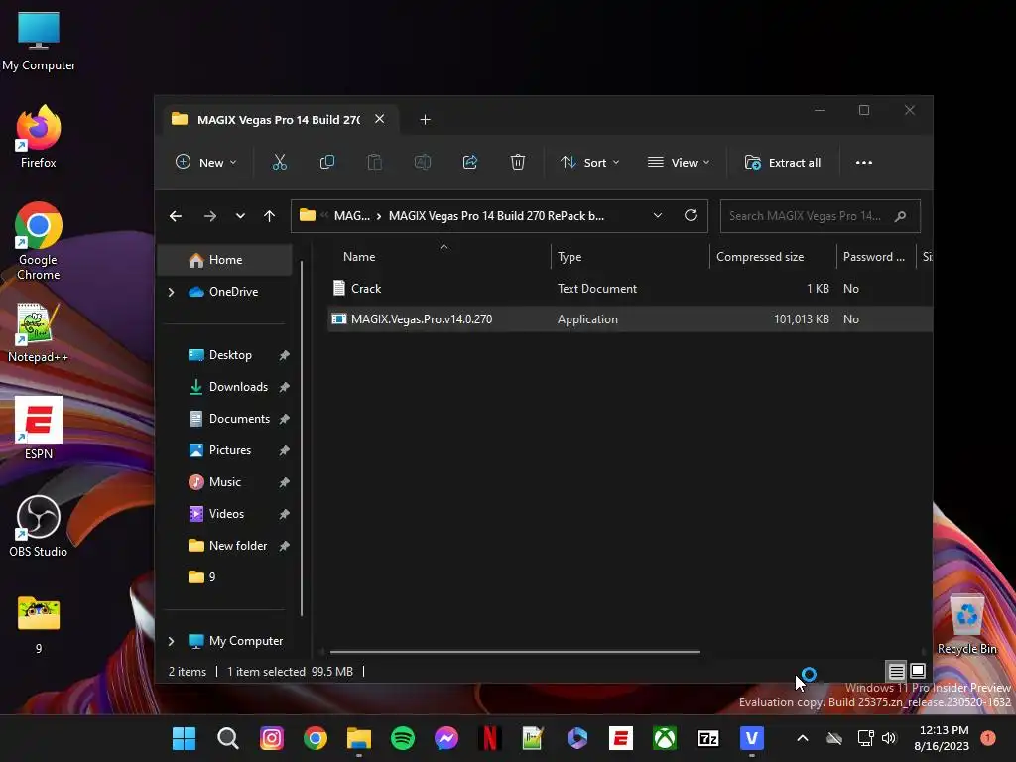Open Documents in navigation pane
The image size is (1016, 762).
point(239,419)
